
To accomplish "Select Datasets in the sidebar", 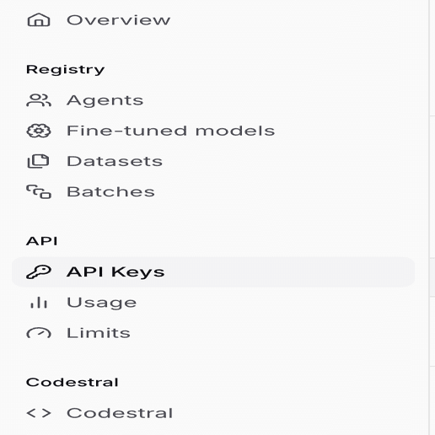I will 115,161.
